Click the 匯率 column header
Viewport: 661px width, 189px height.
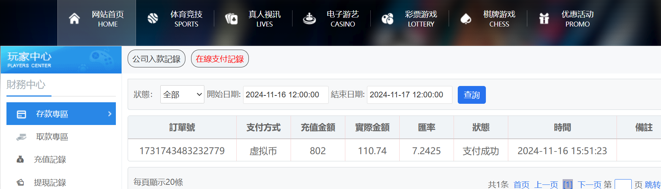click(427, 128)
